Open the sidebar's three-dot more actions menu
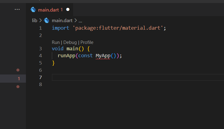Viewport: 224px width, 129px height. (17, 9)
